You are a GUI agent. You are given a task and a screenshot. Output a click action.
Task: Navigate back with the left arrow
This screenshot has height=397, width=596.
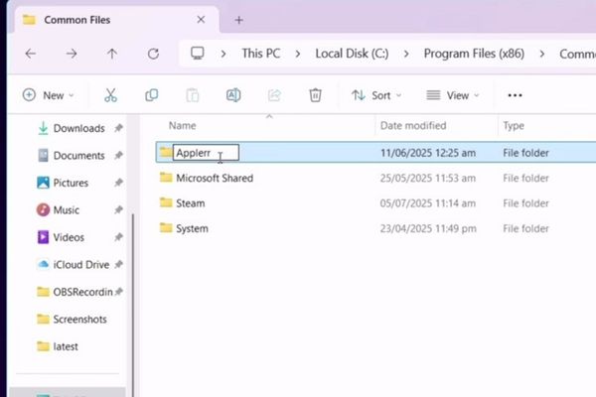tap(31, 54)
